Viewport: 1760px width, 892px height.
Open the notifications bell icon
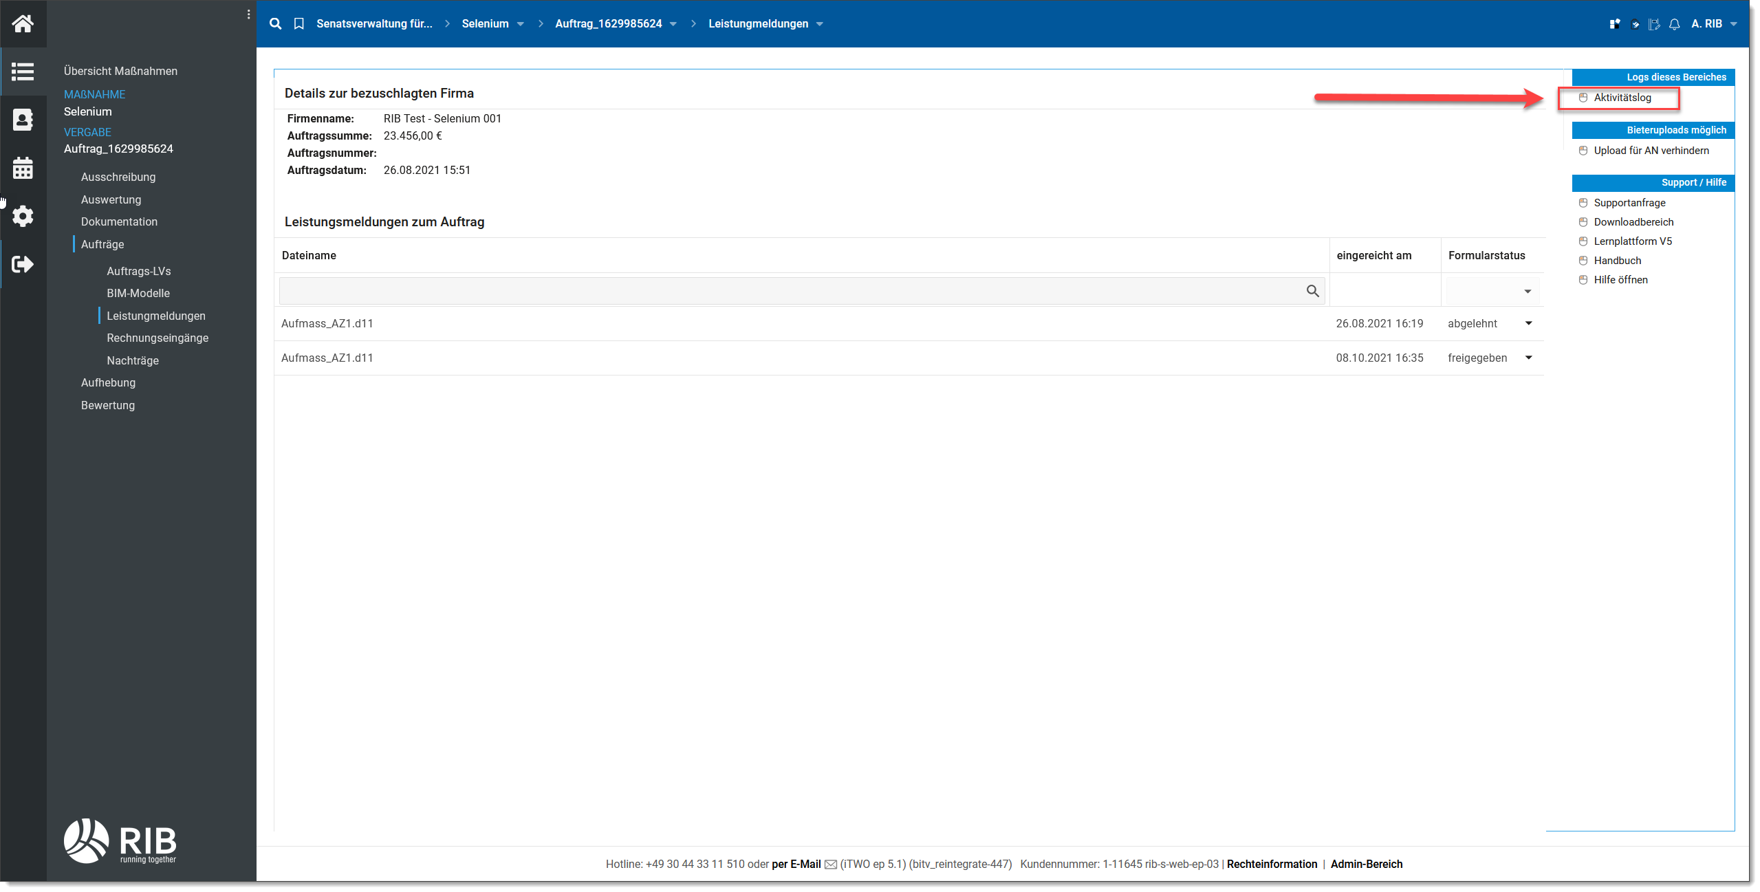(x=1674, y=24)
